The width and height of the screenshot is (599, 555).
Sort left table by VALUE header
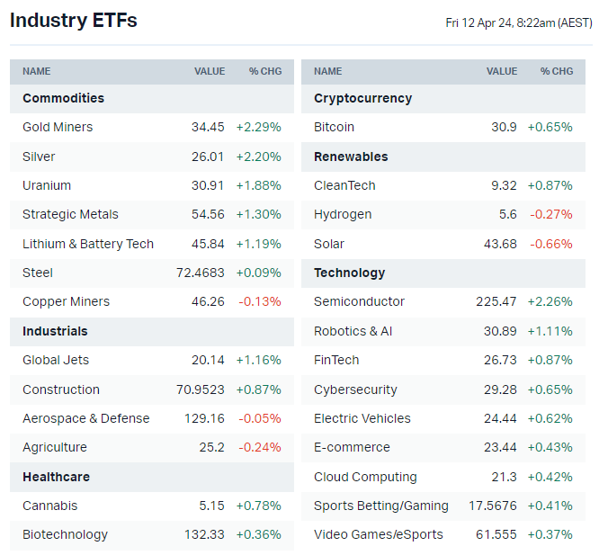210,71
